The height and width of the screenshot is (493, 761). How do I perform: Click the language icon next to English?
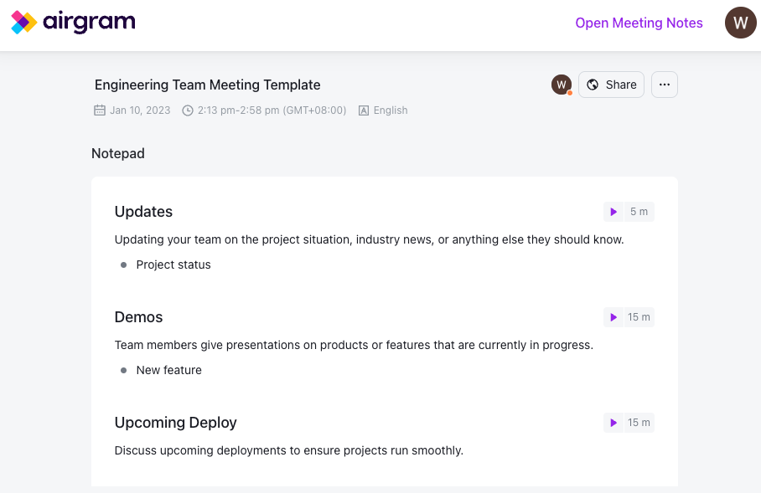coord(364,110)
